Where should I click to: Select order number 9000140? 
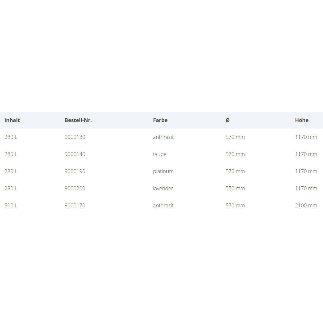[75, 154]
